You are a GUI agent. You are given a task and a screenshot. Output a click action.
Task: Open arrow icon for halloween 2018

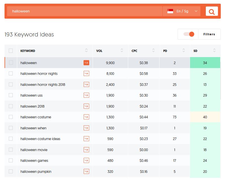tap(86, 106)
